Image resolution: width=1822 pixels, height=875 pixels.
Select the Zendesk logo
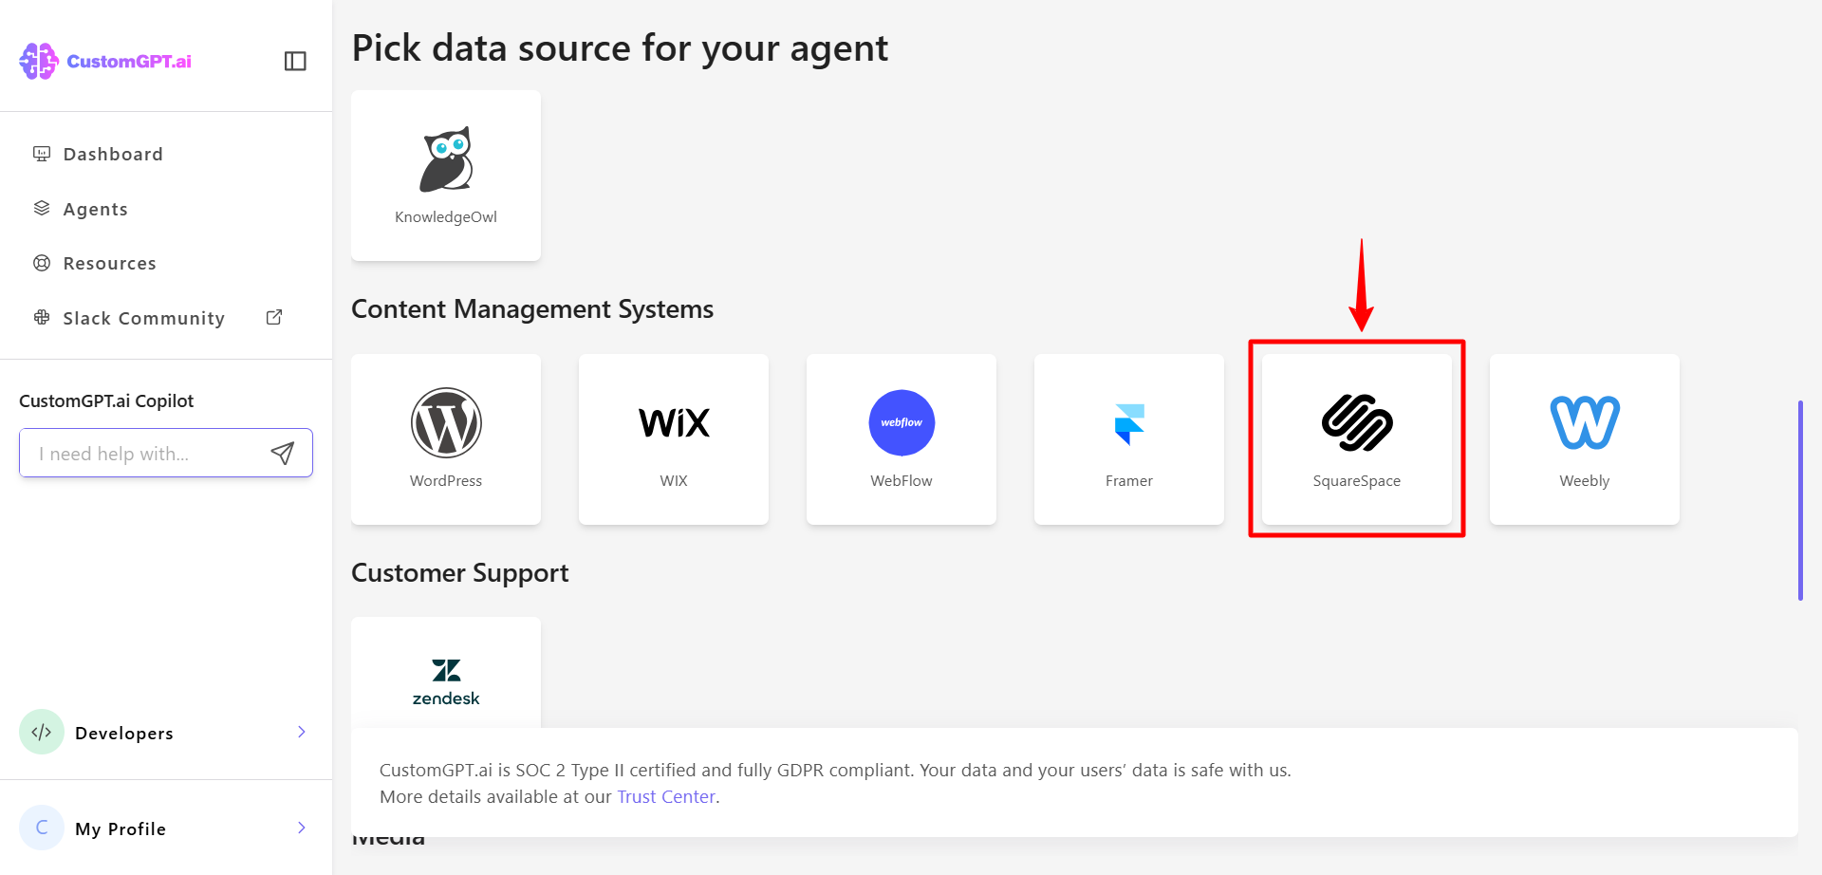446,682
